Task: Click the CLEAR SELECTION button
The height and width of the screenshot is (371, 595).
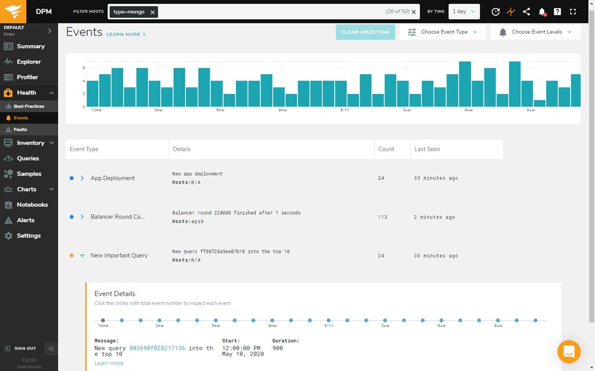Action: (365, 32)
